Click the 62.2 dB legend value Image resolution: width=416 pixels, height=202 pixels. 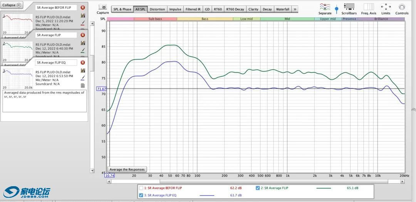236,188
